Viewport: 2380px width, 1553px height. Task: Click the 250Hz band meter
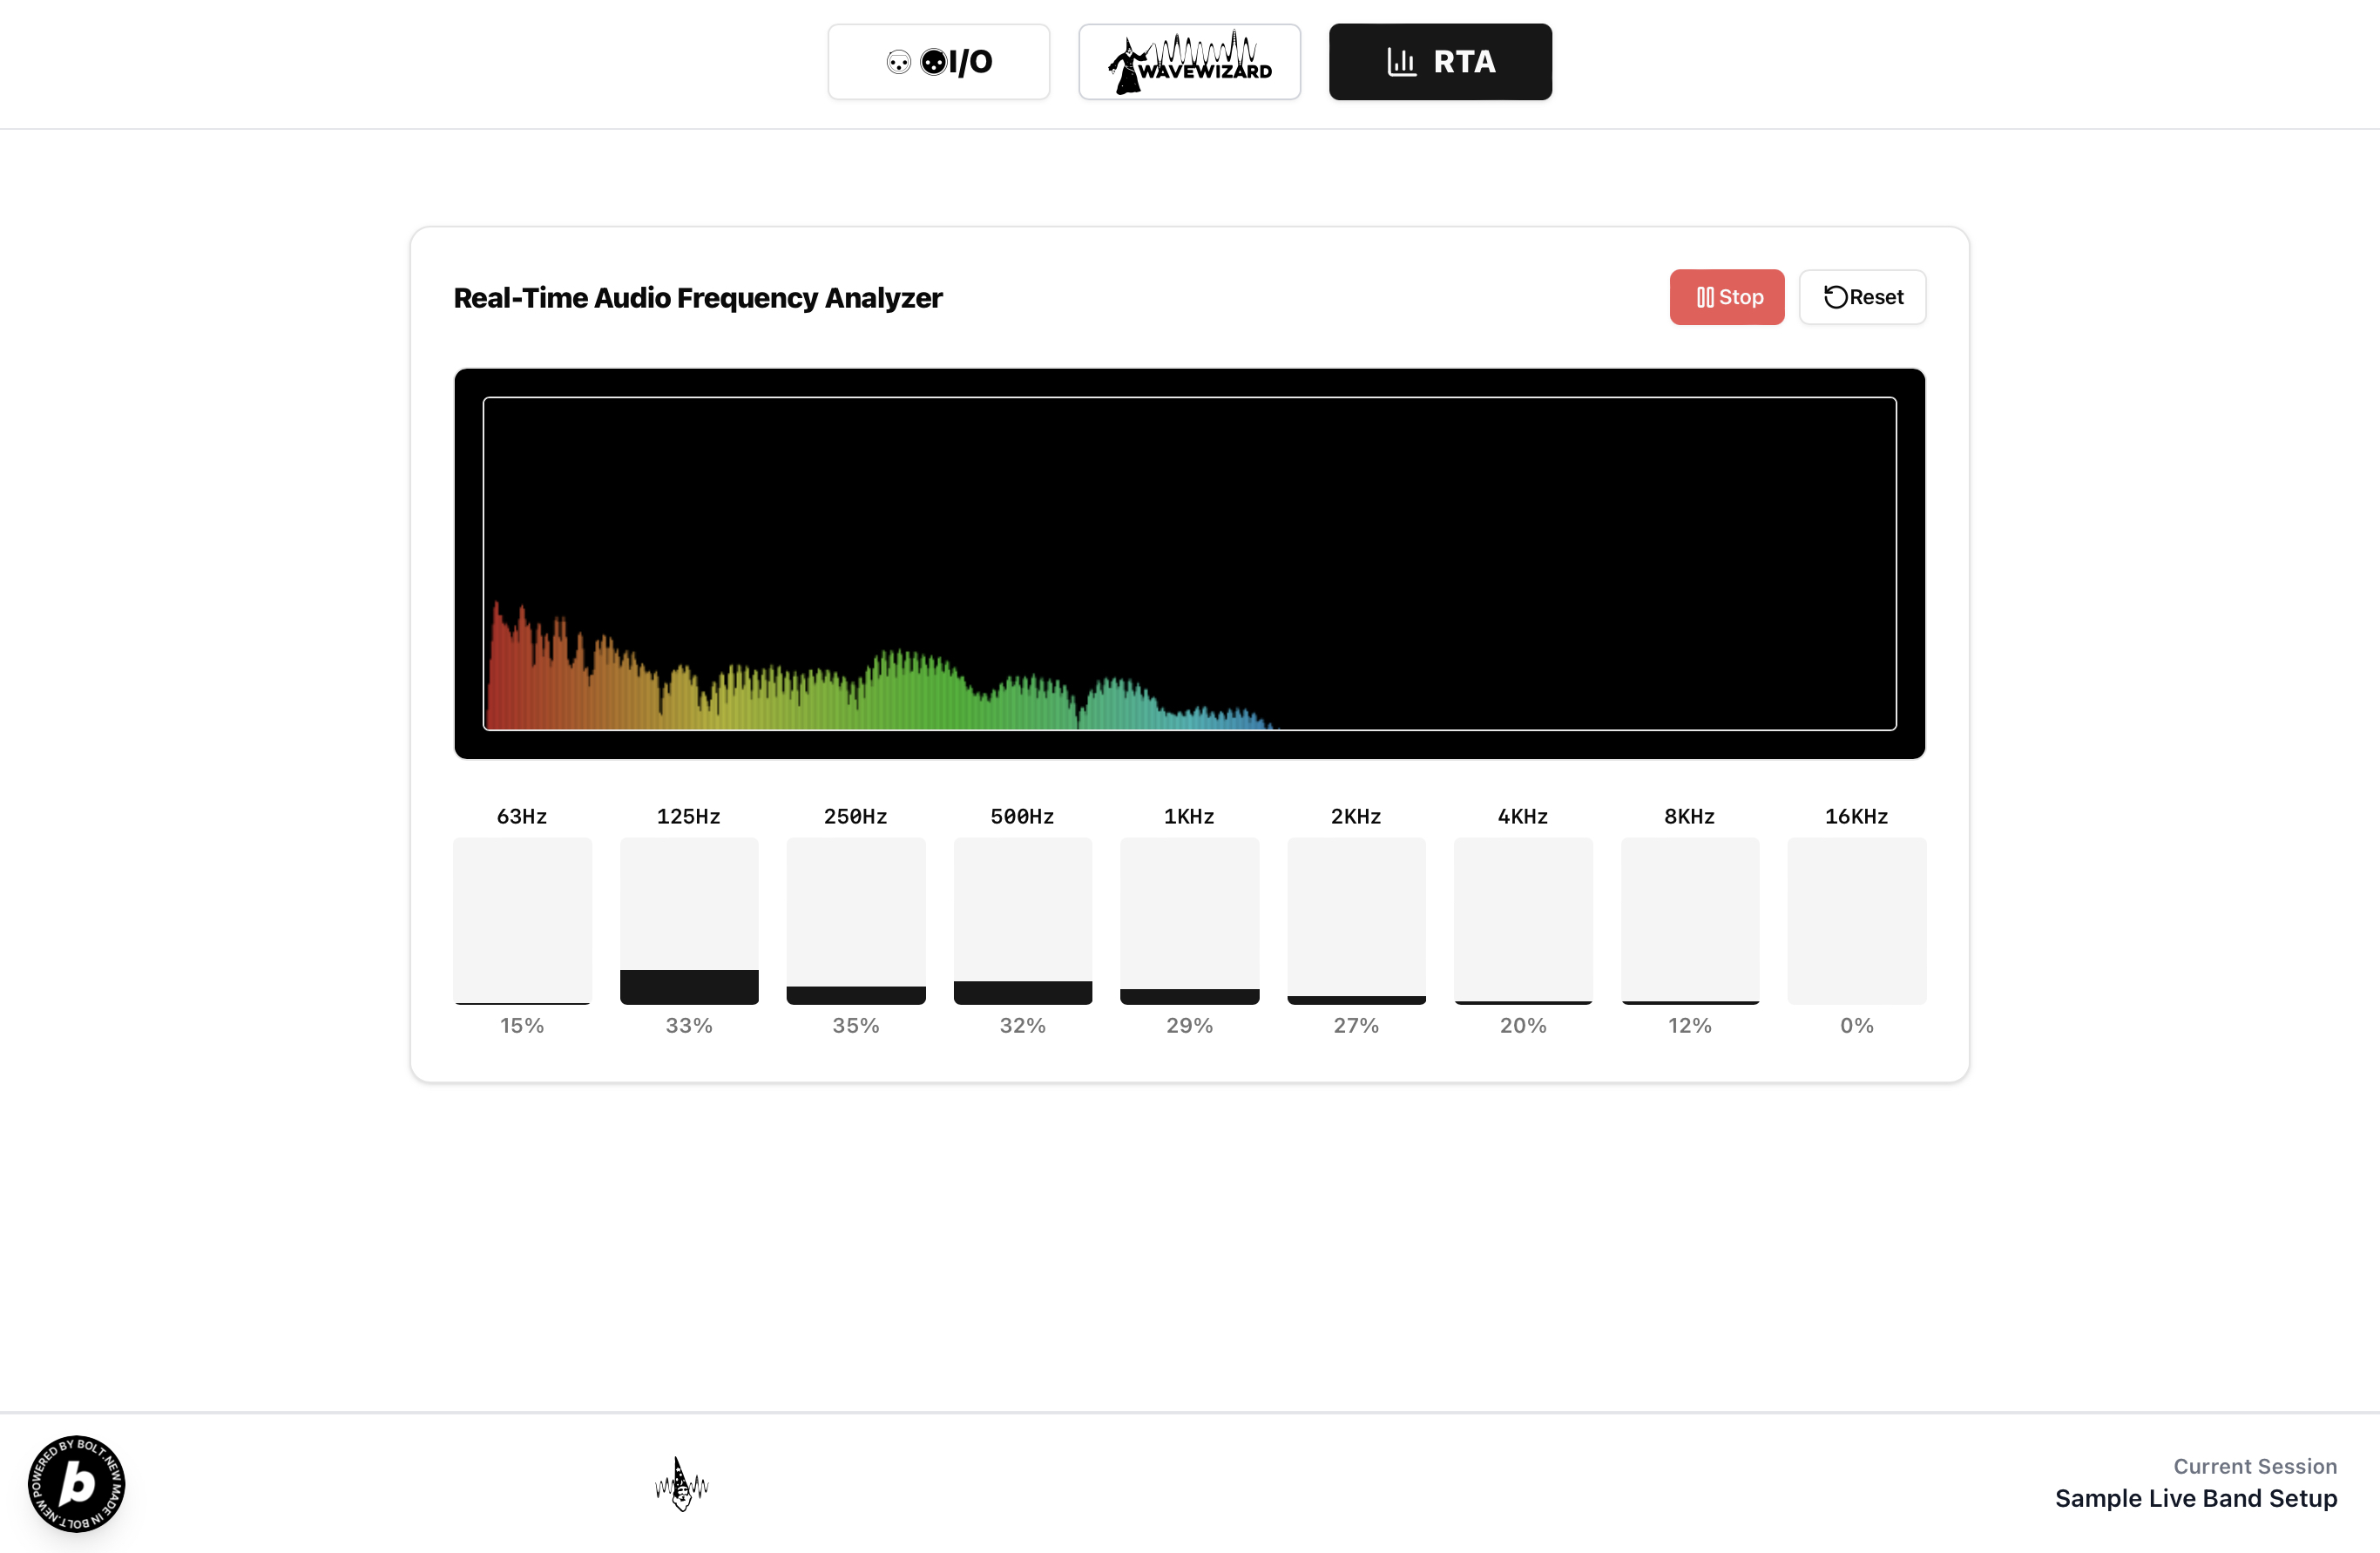(856, 920)
